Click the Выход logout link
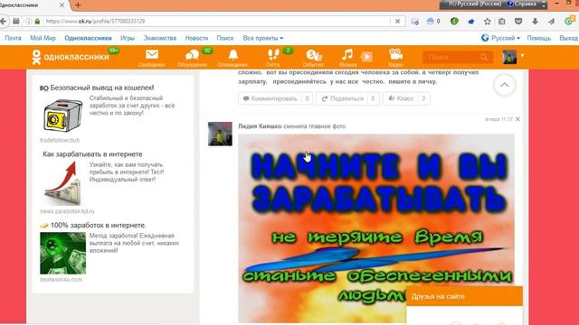The image size is (579, 325). coord(569,38)
